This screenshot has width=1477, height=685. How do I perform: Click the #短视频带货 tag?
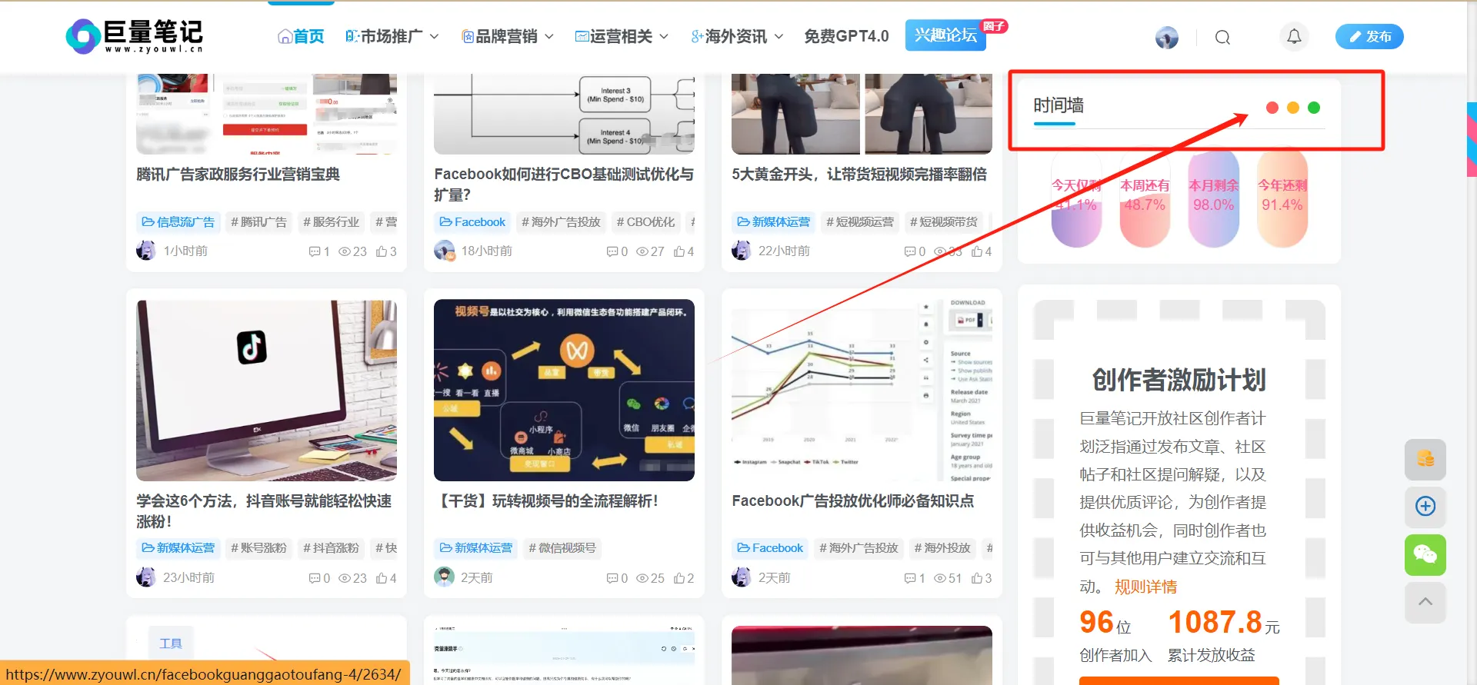coord(943,222)
